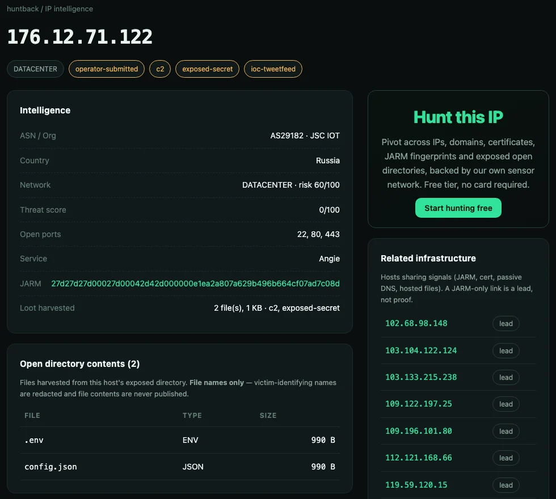Click the lead badge for 102.68.98.148
This screenshot has width=556, height=499.
pyautogui.click(x=506, y=324)
